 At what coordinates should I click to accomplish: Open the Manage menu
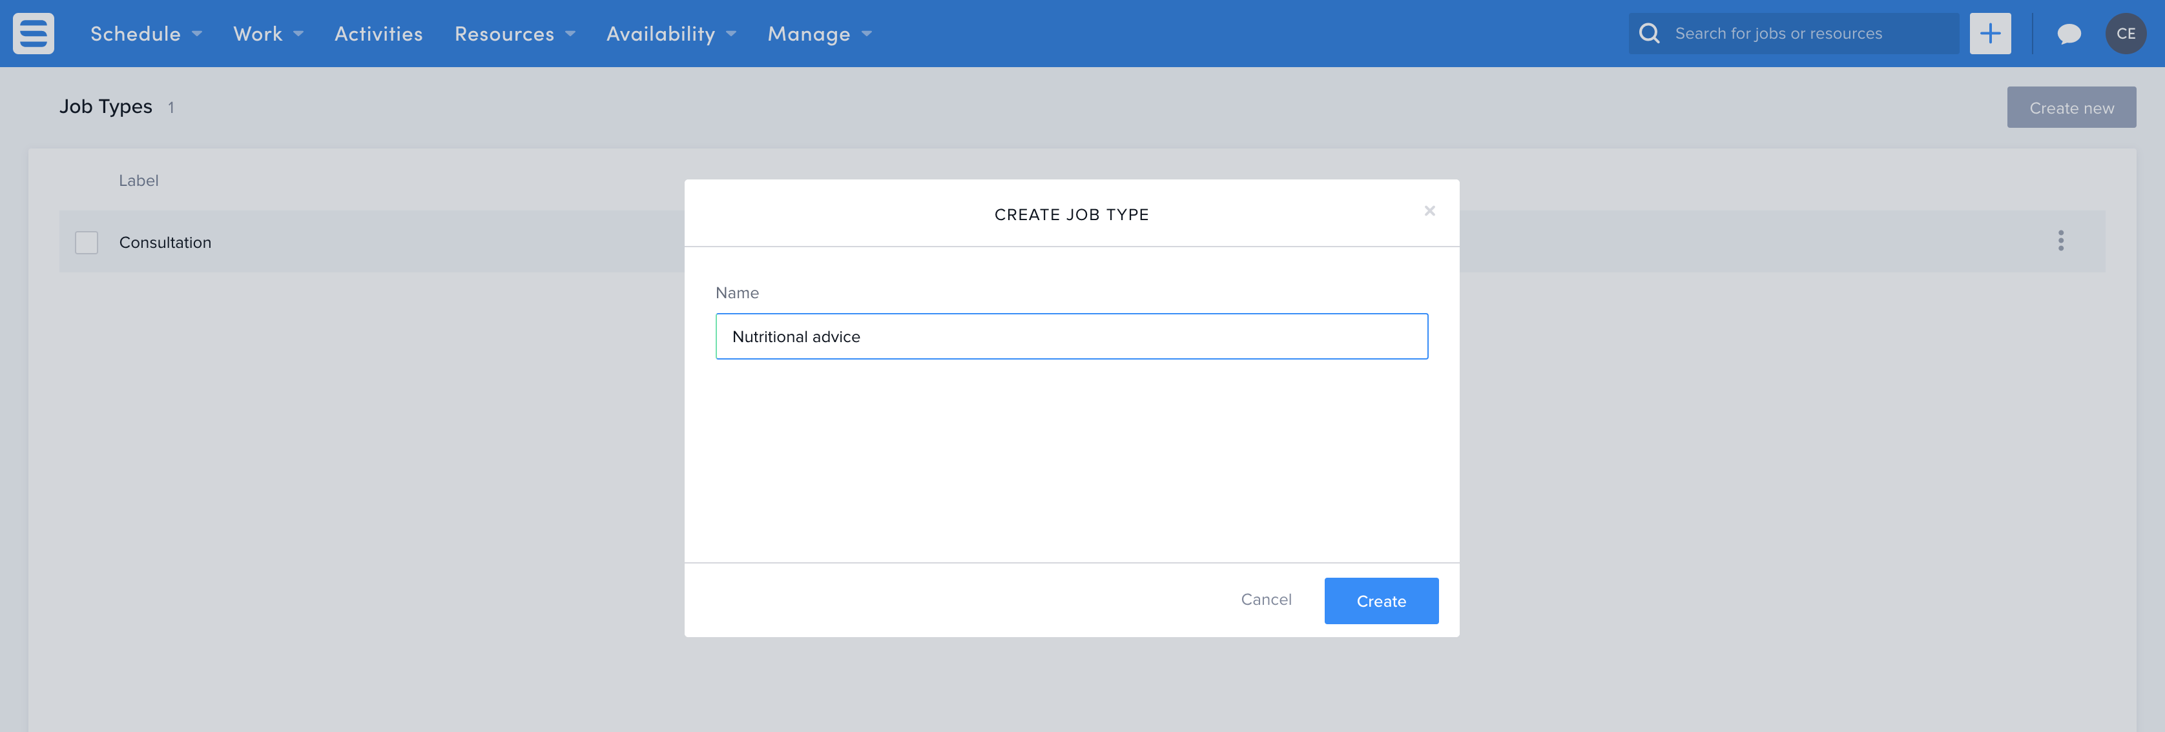[x=818, y=34]
